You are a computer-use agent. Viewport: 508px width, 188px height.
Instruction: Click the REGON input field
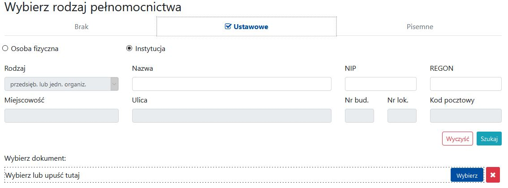tap(465, 84)
